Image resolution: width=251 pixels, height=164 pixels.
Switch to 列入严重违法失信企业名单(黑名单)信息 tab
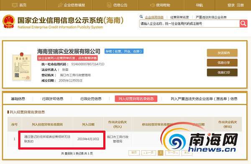coord(204,99)
